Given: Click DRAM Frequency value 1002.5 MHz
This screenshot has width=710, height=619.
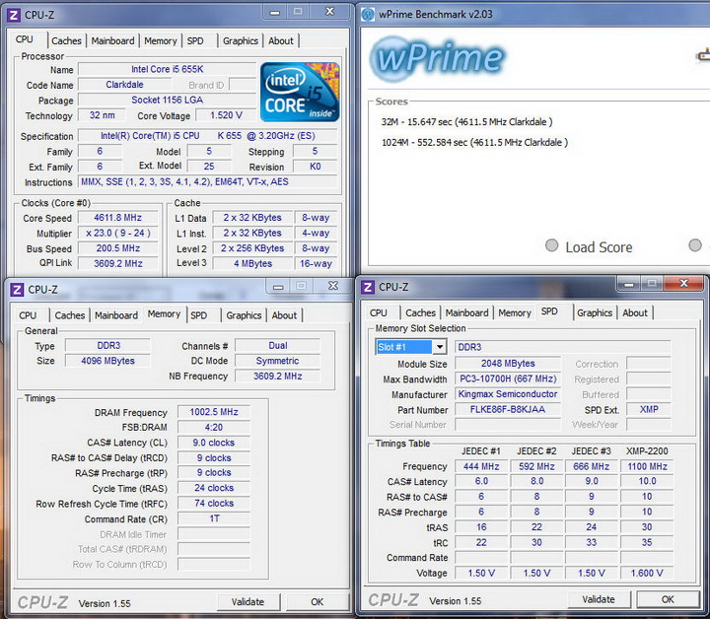Looking at the screenshot, I should click(214, 412).
